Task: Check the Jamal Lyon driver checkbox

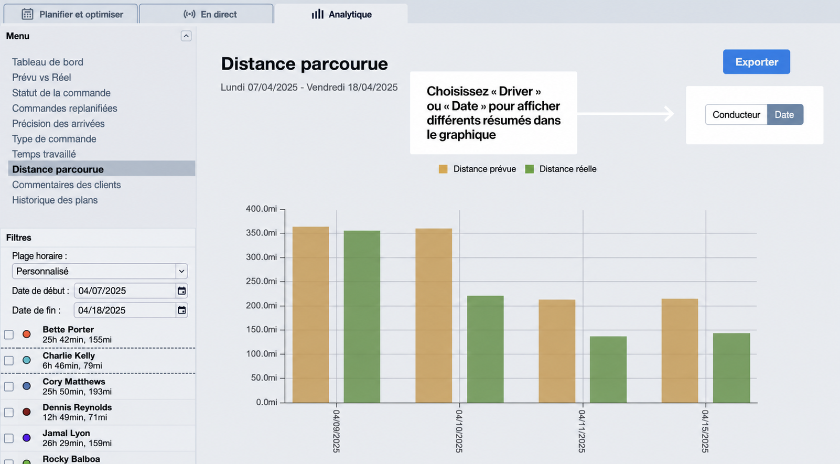Action: [9, 438]
